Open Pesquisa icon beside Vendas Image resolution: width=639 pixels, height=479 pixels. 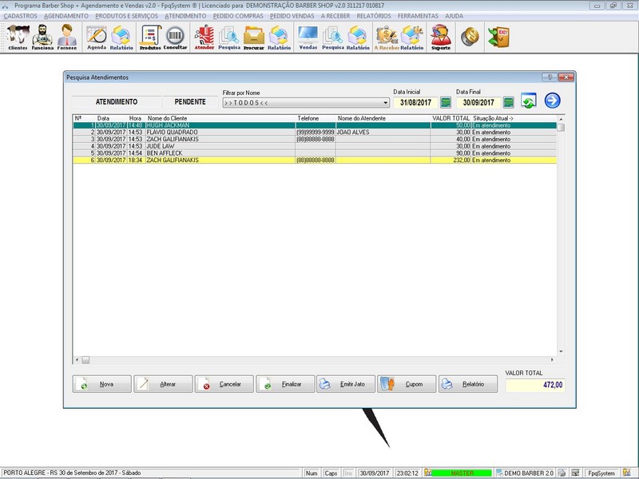click(x=333, y=37)
